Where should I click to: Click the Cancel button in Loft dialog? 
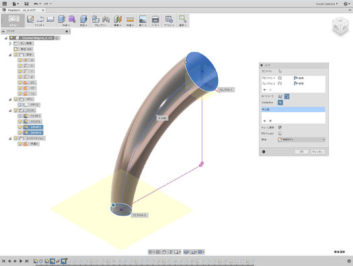tap(317, 152)
